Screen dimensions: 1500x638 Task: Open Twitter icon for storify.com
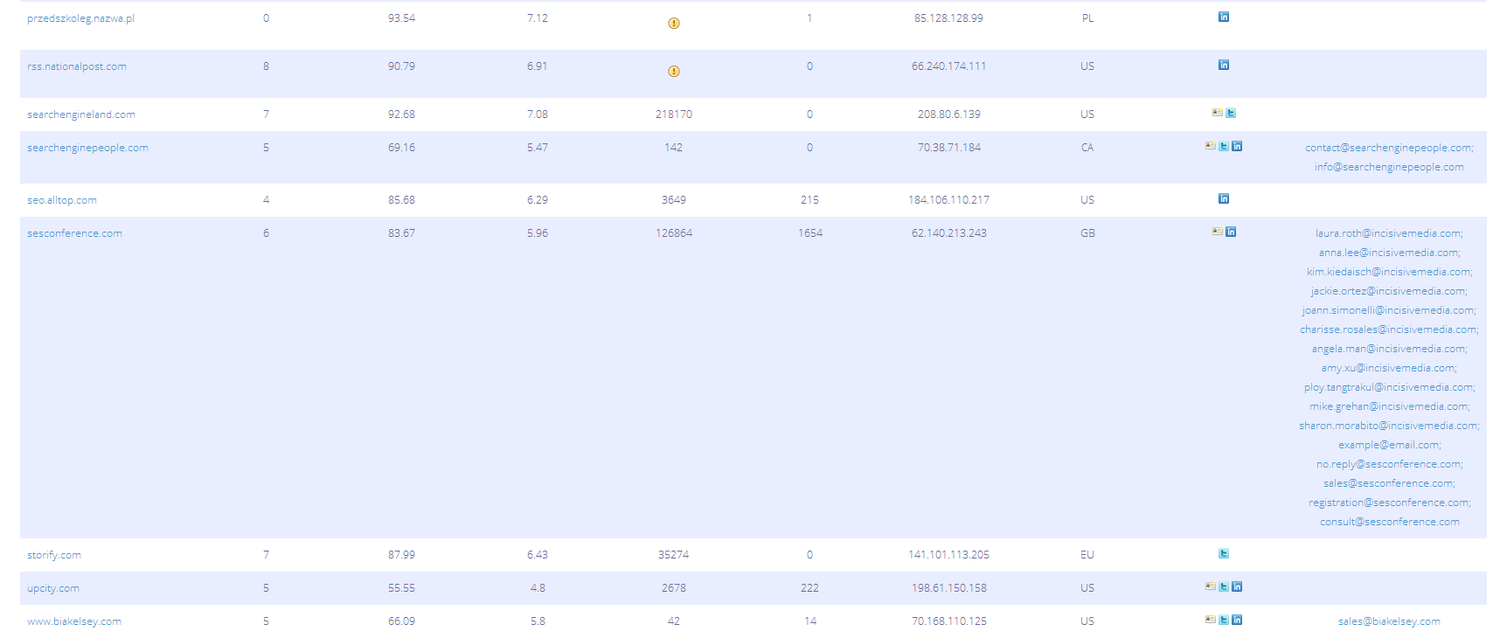[x=1224, y=553]
